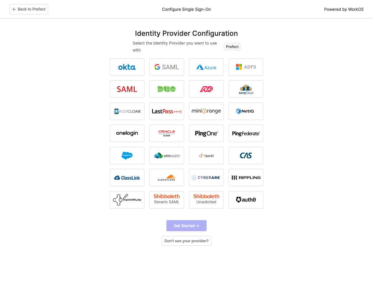Viewport: 373px width, 281px height.
Task: Choose the Duo provider tile
Action: 167,89
